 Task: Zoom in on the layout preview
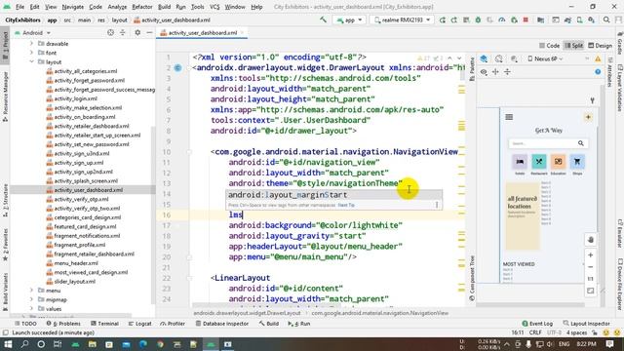click(591, 255)
